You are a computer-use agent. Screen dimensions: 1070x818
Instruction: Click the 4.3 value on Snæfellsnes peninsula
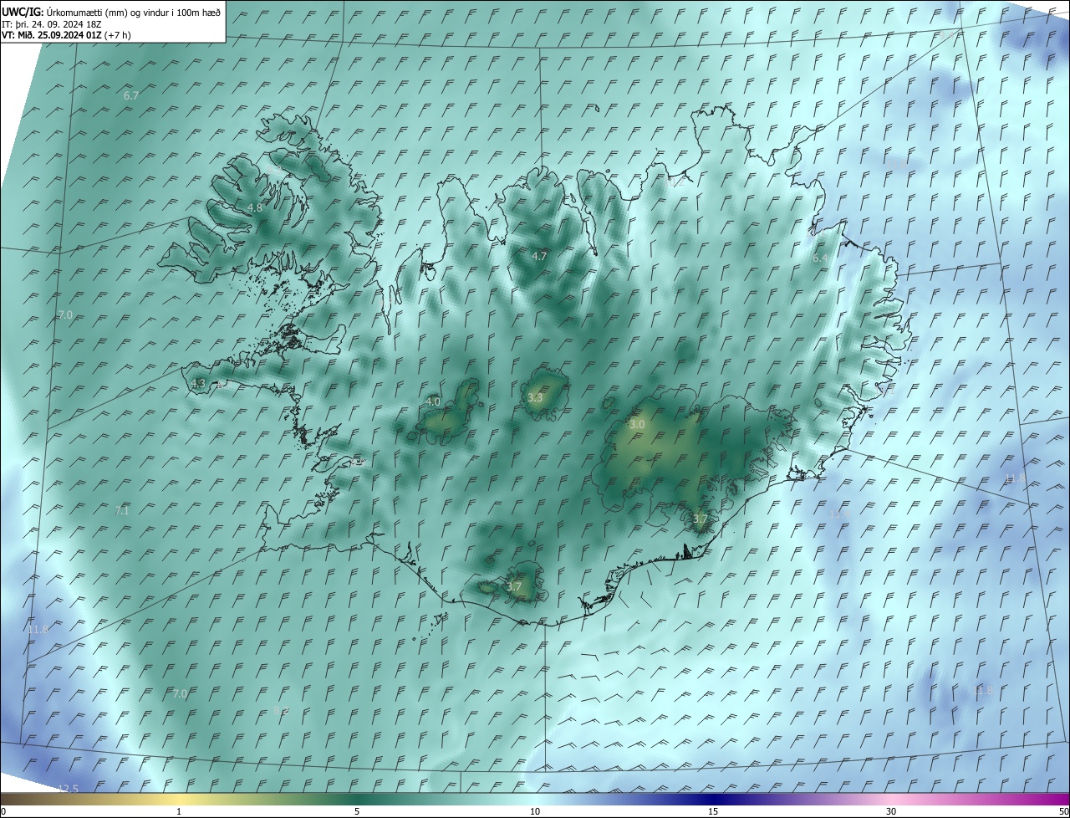point(198,383)
